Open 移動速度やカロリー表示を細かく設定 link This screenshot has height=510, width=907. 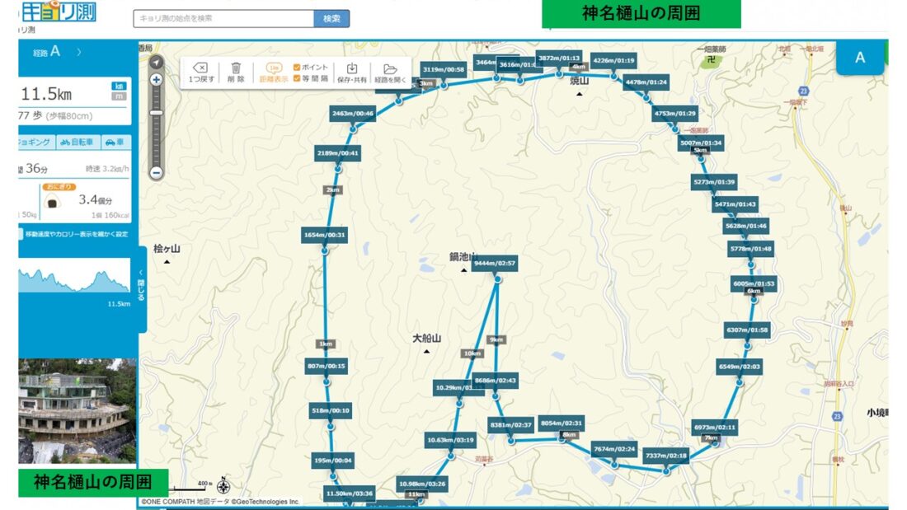click(77, 234)
